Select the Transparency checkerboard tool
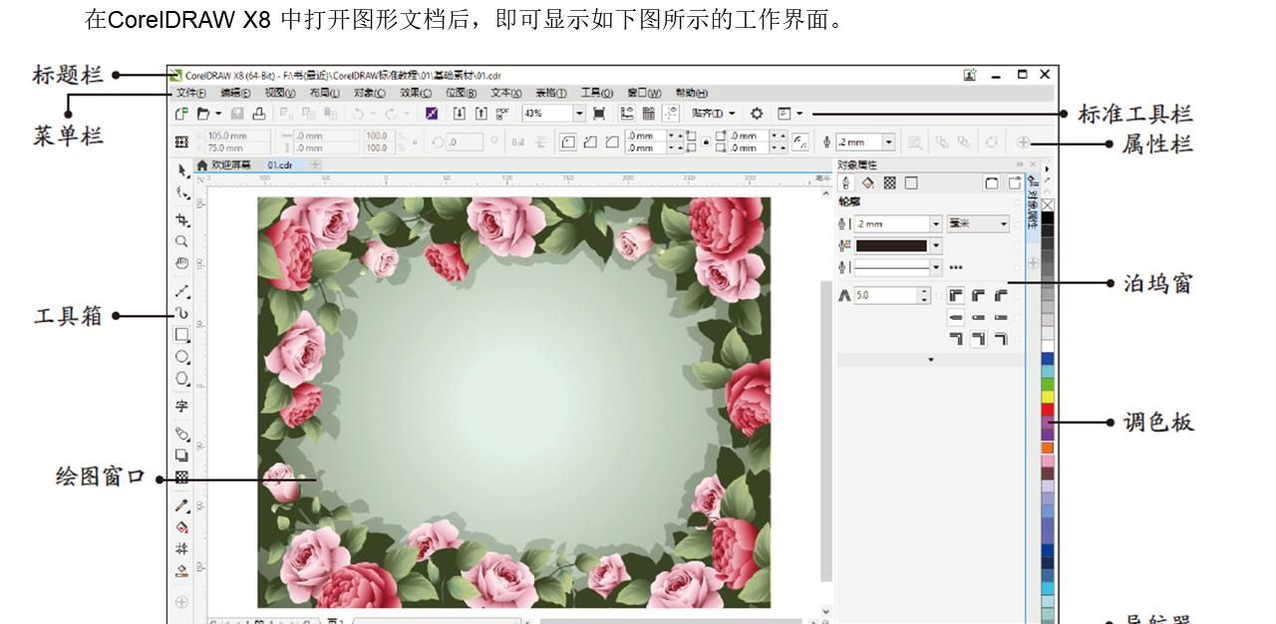This screenshot has width=1276, height=624. pyautogui.click(x=181, y=476)
